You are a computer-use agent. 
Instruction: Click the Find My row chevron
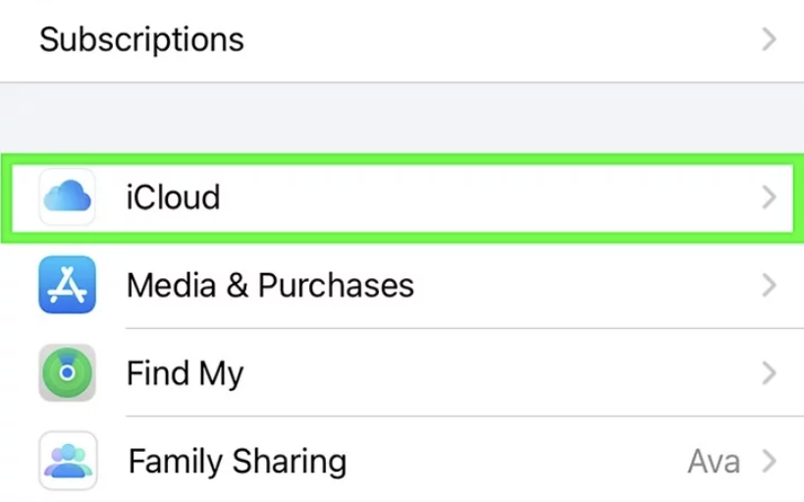(769, 372)
